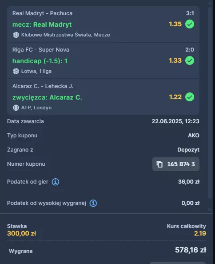215x264 pixels.
Task: Open the Alcaraz C. - Lehecka J. match
Action: click(43, 86)
